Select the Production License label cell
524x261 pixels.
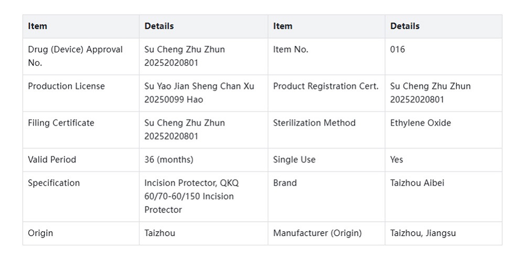(x=66, y=86)
